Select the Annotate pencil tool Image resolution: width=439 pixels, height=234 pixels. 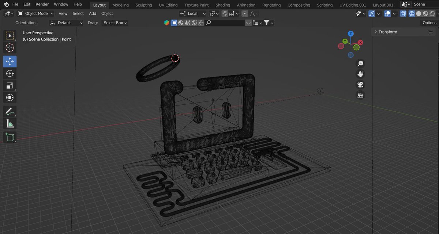pyautogui.click(x=10, y=111)
